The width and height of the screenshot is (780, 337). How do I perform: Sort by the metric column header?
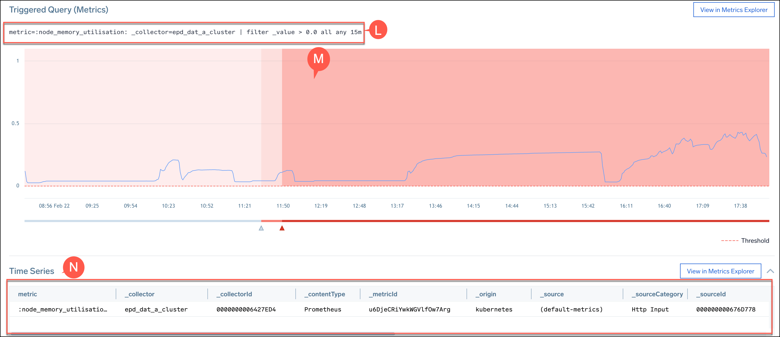[27, 294]
